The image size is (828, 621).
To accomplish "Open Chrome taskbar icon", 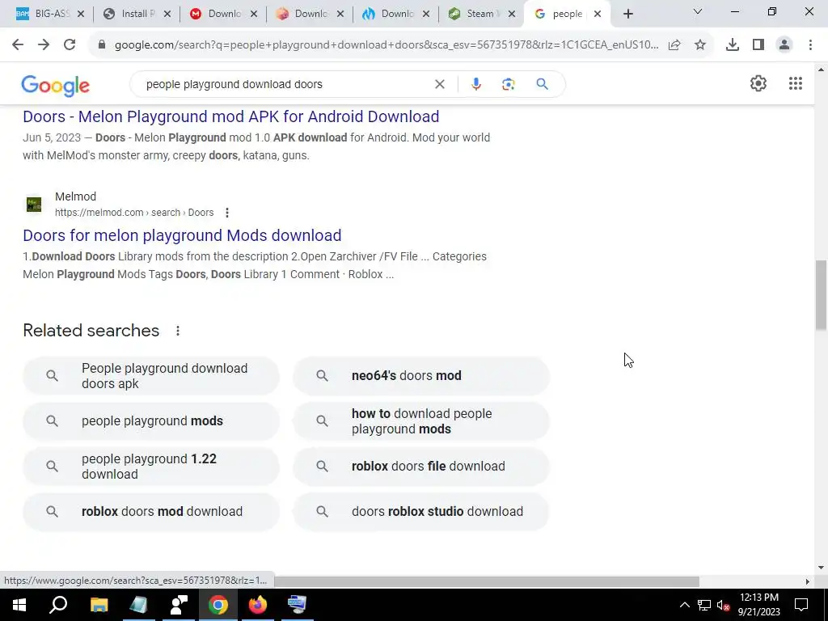I will 218,605.
